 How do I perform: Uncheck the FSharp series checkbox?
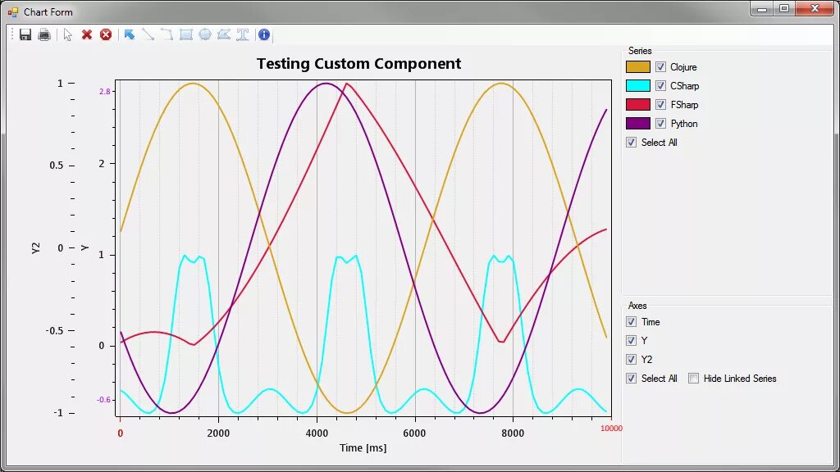coord(660,104)
